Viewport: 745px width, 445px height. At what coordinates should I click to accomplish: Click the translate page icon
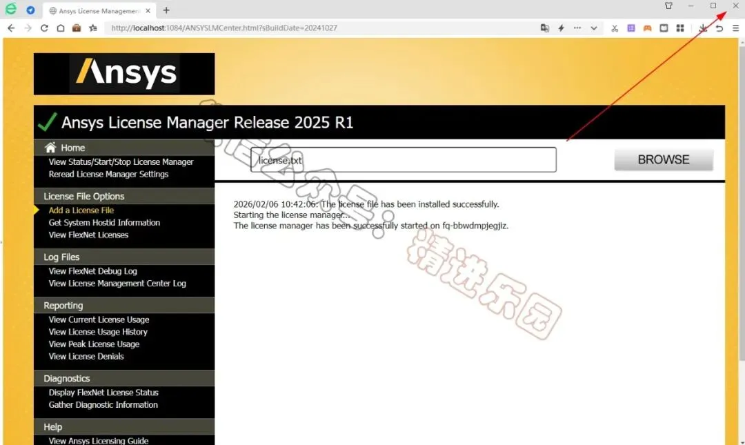tap(545, 28)
